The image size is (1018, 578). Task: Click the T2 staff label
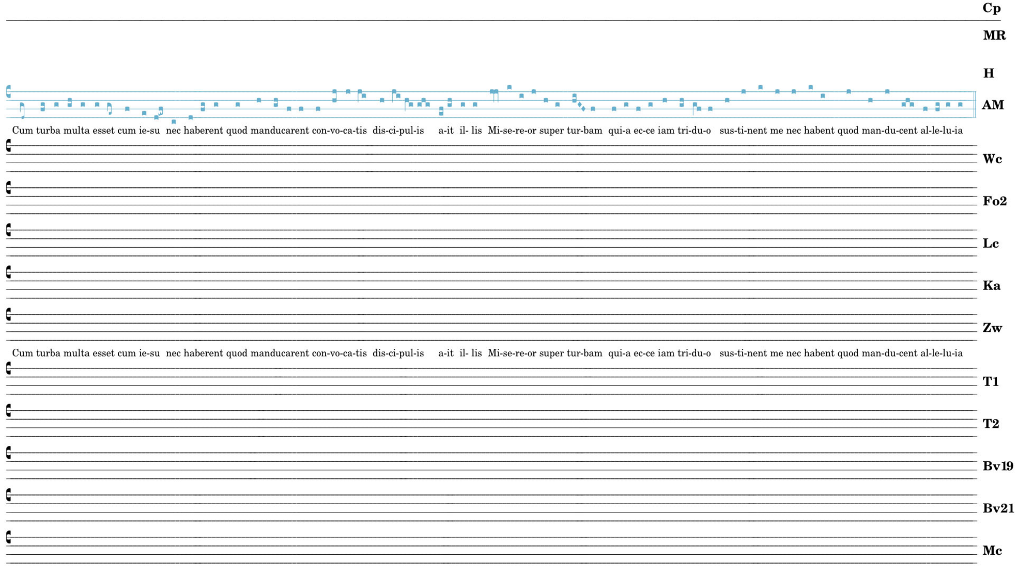point(990,424)
